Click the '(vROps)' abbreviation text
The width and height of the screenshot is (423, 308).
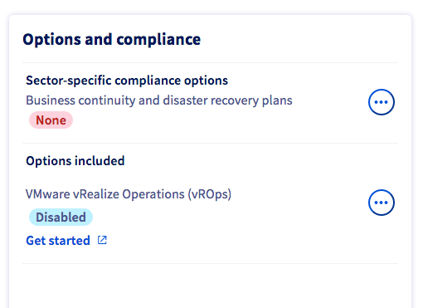click(210, 194)
